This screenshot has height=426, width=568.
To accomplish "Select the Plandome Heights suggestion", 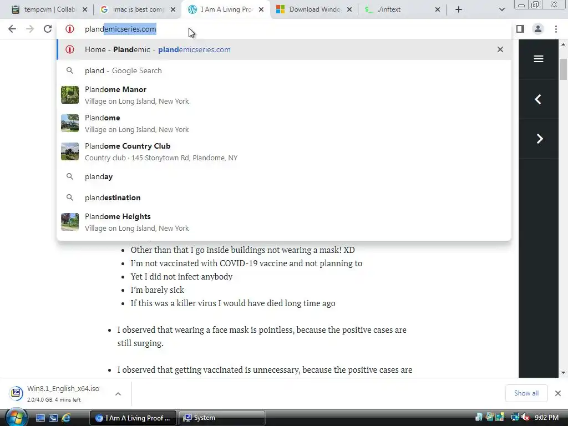I will [284, 222].
